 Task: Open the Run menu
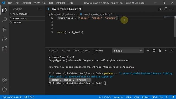coord(51,3)
